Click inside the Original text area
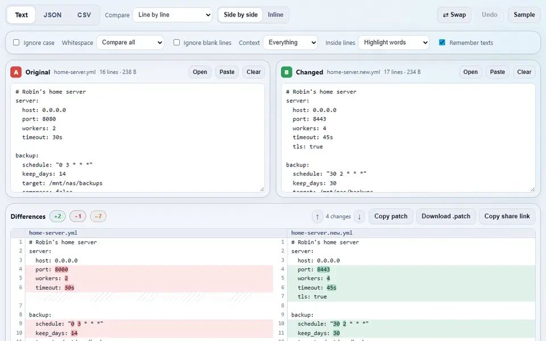Screen dimensions: 546x341 (x=138, y=138)
